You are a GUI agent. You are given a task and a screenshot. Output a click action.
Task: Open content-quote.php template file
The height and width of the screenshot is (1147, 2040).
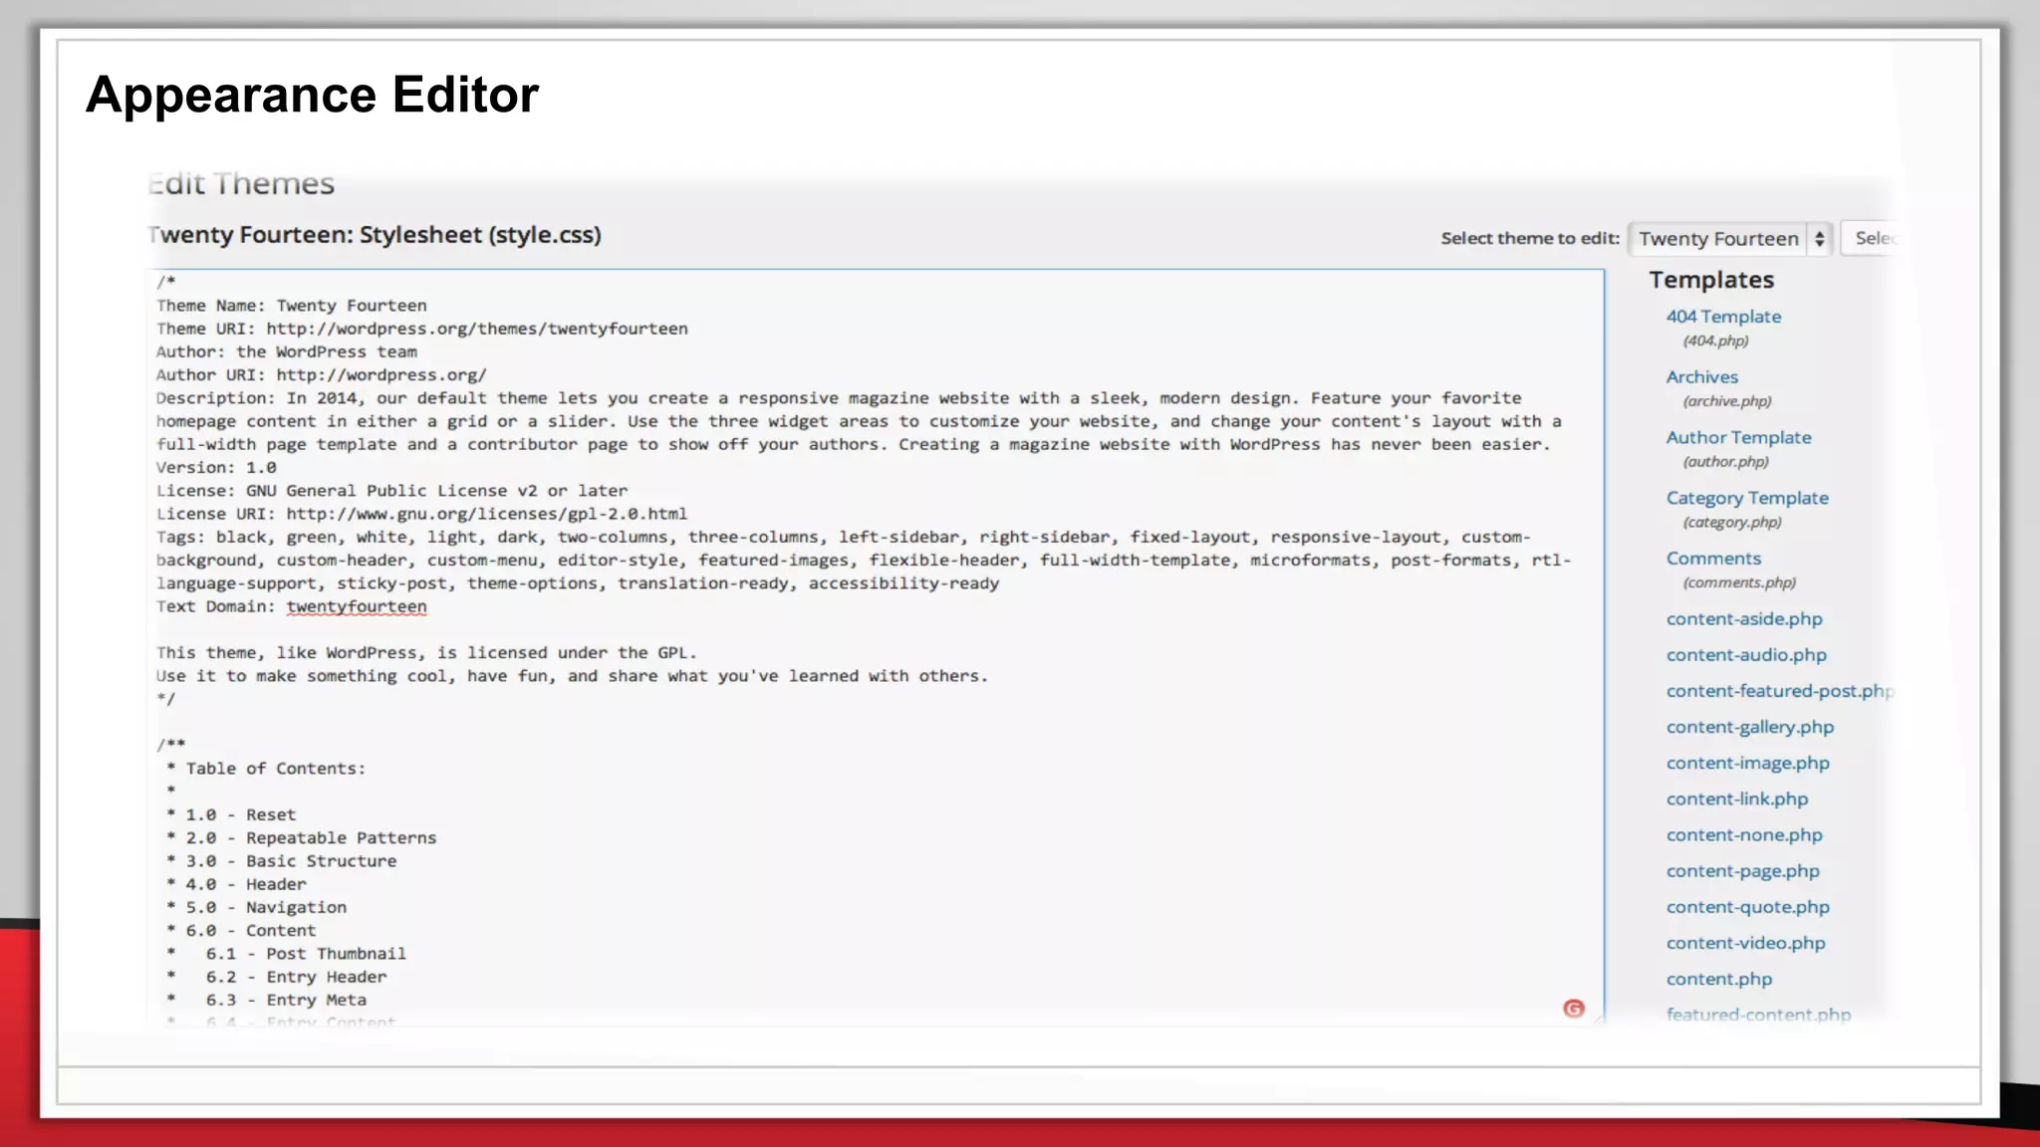[1748, 907]
